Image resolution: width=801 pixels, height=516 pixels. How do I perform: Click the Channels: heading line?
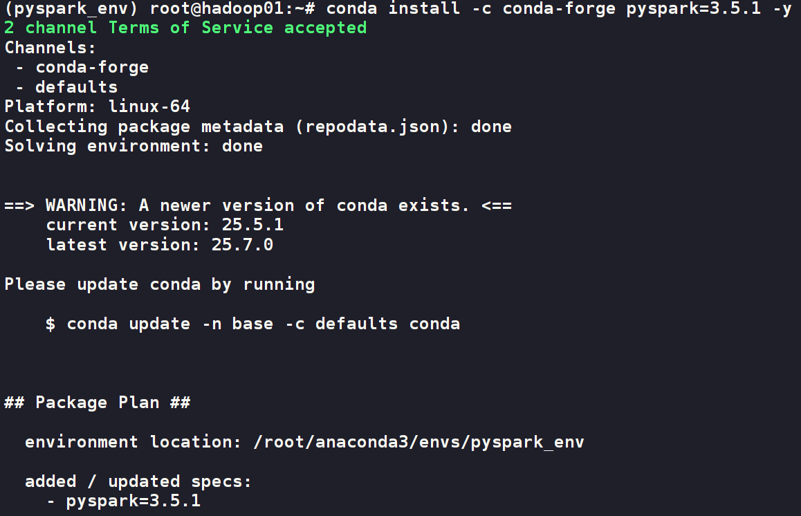[x=50, y=48]
